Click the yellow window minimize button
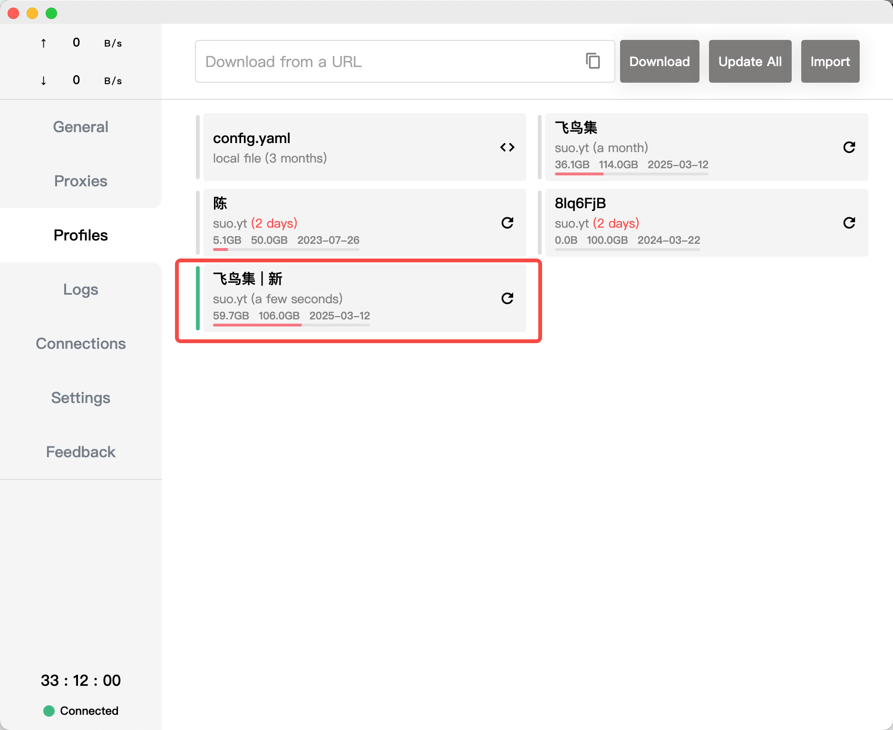 [x=32, y=13]
